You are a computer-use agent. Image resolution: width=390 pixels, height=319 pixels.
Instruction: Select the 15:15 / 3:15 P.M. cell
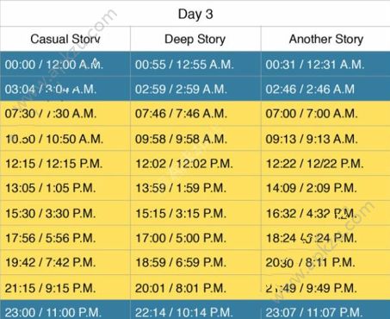tap(195, 213)
